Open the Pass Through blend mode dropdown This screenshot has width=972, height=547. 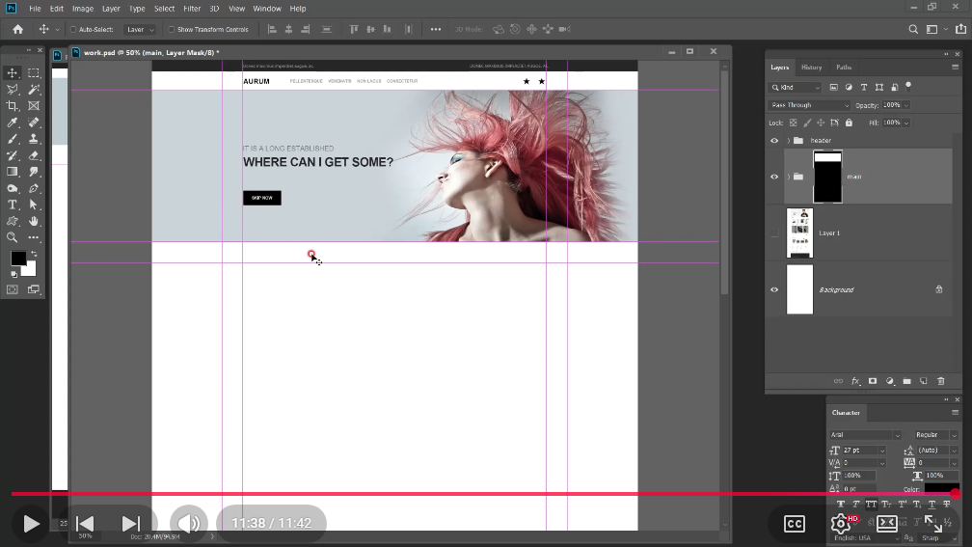tap(809, 105)
